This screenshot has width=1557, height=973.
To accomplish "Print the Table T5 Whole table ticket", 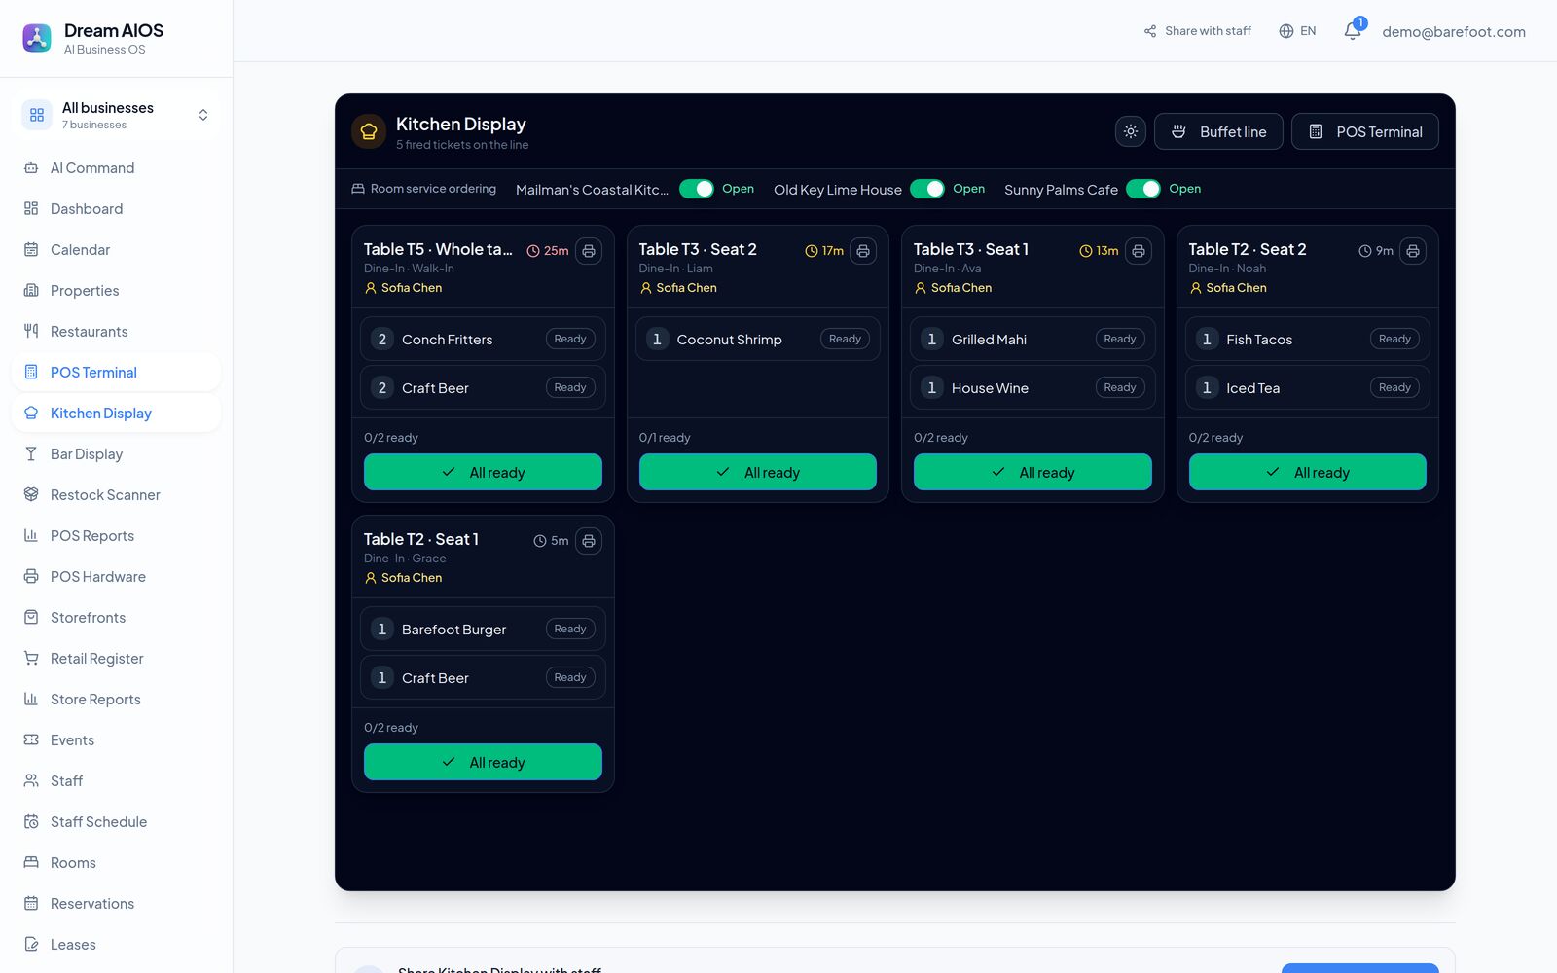I will pos(589,251).
